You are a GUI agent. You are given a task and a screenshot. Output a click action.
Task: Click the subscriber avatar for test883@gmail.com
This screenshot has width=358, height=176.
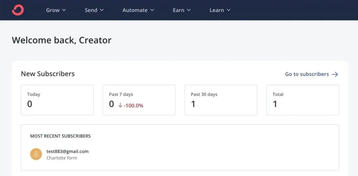point(36,154)
